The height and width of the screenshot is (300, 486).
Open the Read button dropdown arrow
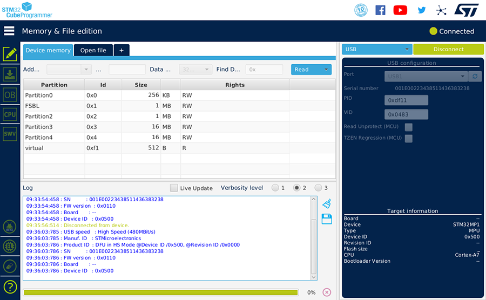pos(326,70)
